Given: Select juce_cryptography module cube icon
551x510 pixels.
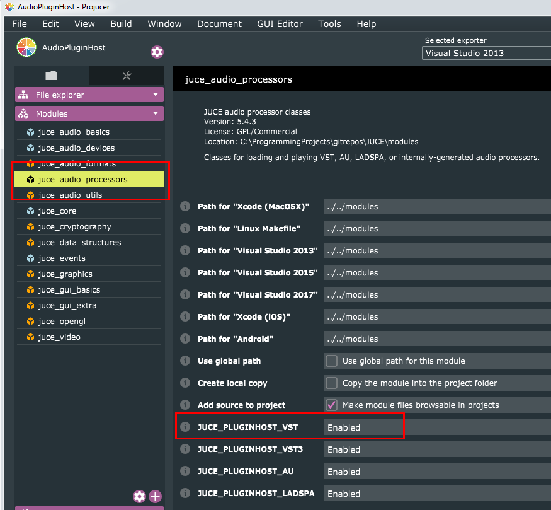Looking at the screenshot, I should pos(31,227).
